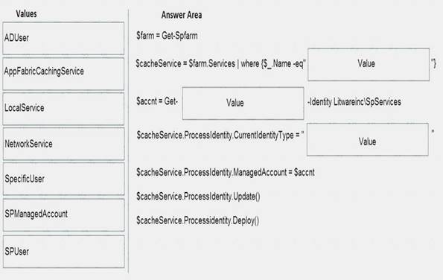
Task: Click the SpecificUser value box
Action: pos(63,179)
